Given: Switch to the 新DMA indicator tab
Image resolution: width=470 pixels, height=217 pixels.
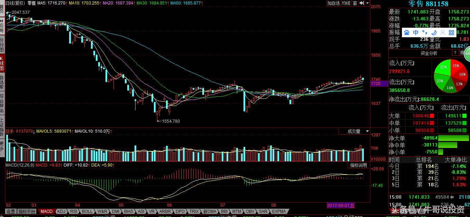Looking at the screenshot, I should click(x=210, y=211).
